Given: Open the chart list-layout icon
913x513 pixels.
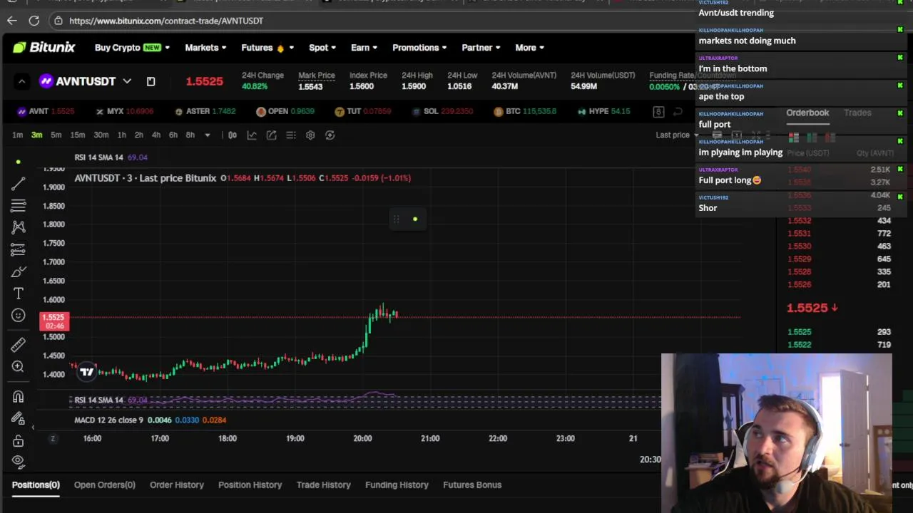Looking at the screenshot, I should [290, 135].
